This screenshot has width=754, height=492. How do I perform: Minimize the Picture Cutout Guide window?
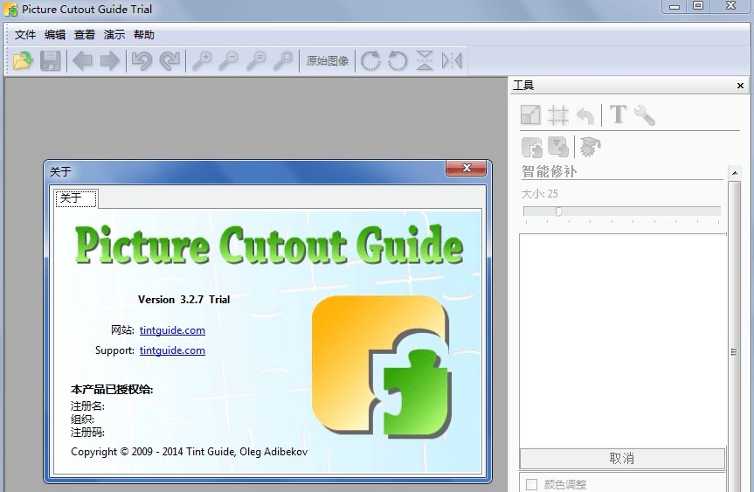coord(674,6)
